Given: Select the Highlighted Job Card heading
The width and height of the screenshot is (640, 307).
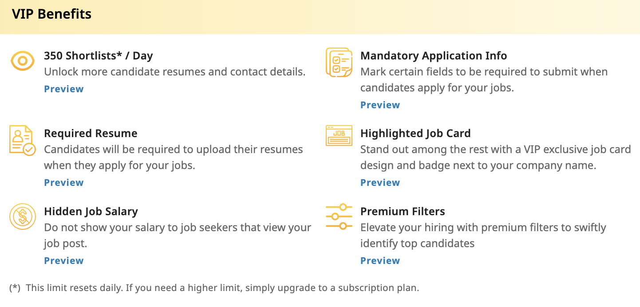Looking at the screenshot, I should click(x=415, y=134).
